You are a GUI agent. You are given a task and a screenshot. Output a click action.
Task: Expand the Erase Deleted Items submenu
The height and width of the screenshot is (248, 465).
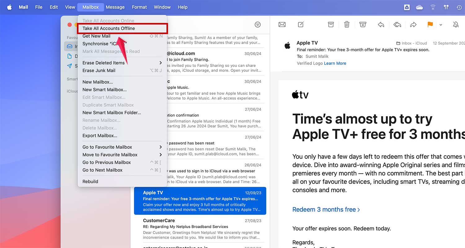104,63
